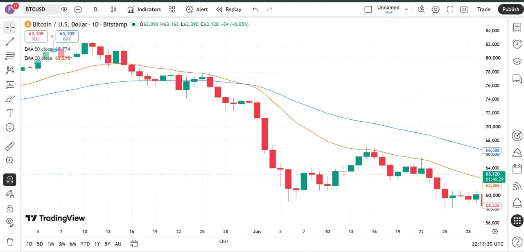Create a new Alert
Image resolution: width=524 pixels, height=252 pixels.
point(197,9)
